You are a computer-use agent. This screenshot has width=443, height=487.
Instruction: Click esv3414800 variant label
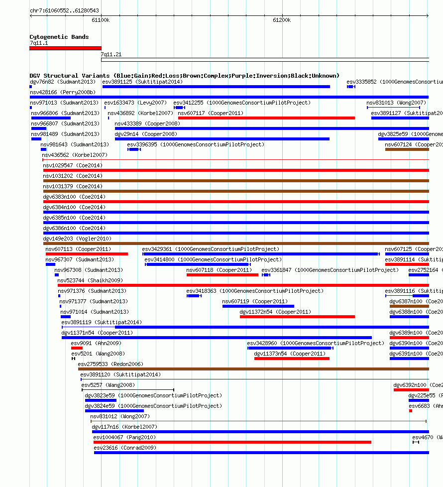pyautogui.click(x=213, y=259)
